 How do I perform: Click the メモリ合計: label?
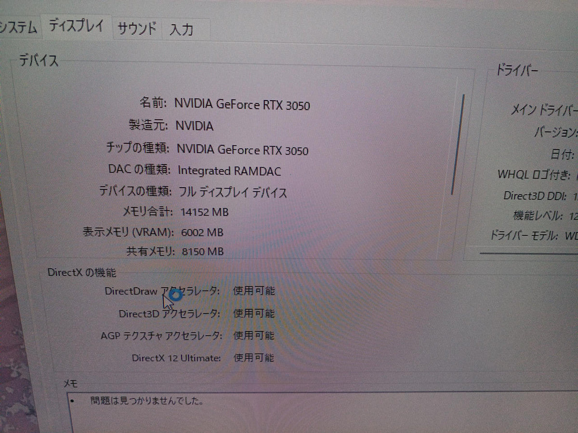[148, 211]
